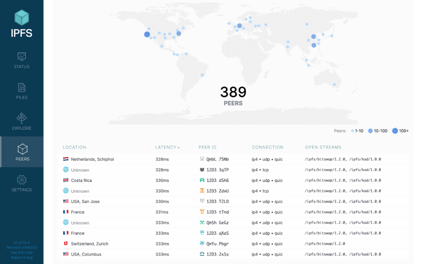Click the identicon for peer QmYu..Pbgr
The width and height of the screenshot is (423, 264).
[x=202, y=244]
